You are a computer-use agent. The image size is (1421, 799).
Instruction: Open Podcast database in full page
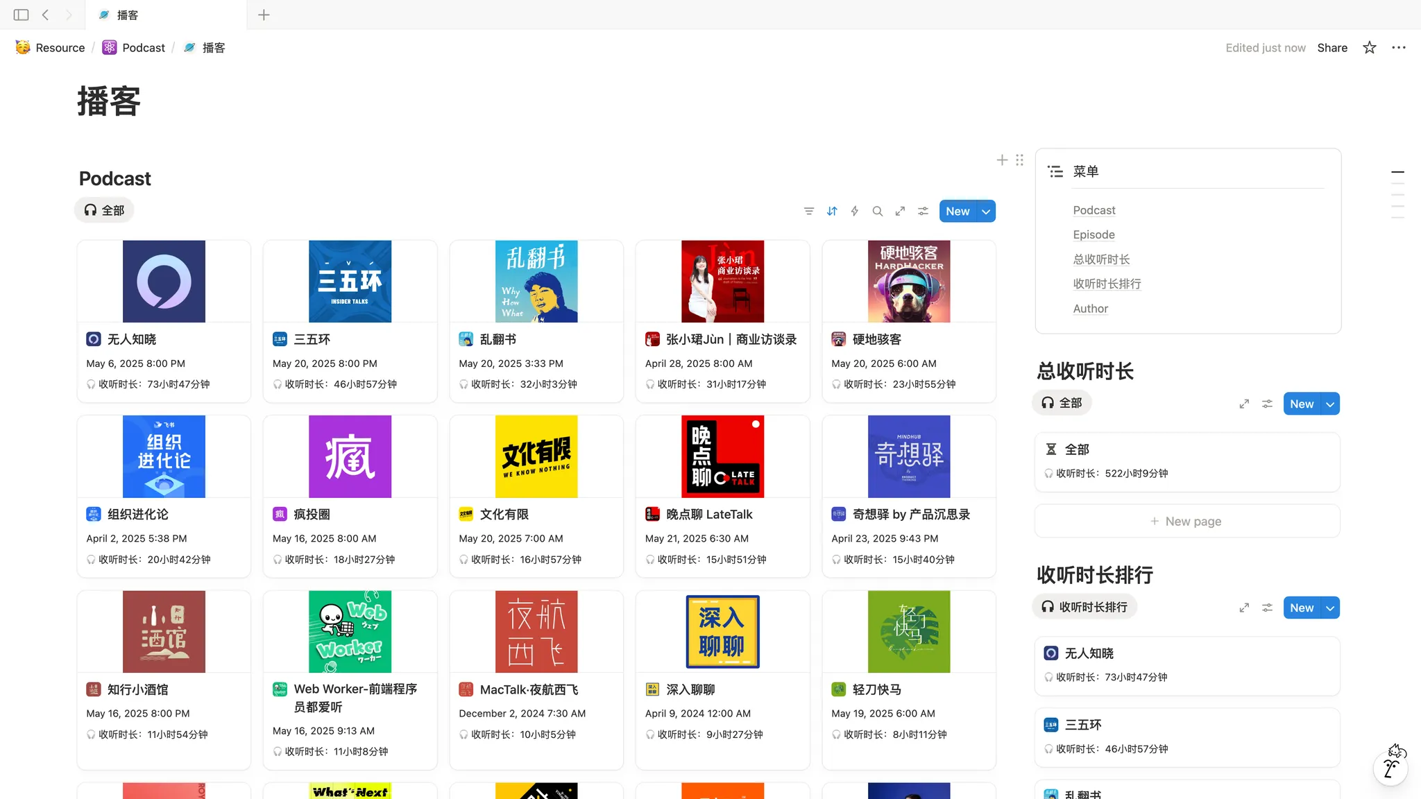[900, 212]
